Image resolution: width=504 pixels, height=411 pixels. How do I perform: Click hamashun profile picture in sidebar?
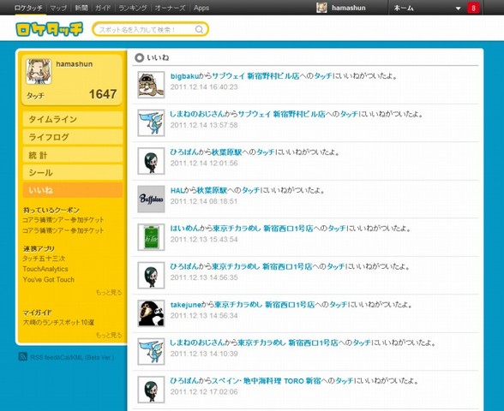[x=39, y=72]
